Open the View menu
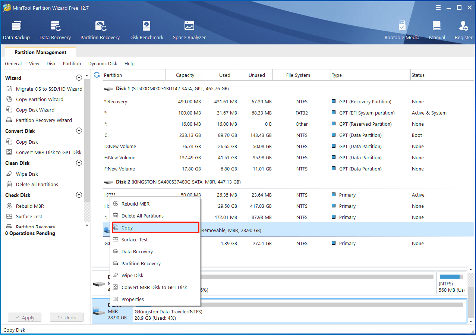476x335 pixels. [x=34, y=64]
